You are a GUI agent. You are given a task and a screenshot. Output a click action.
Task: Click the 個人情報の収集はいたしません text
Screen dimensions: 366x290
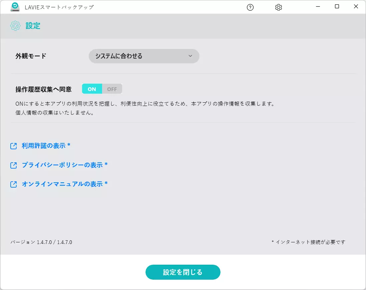(x=55, y=113)
